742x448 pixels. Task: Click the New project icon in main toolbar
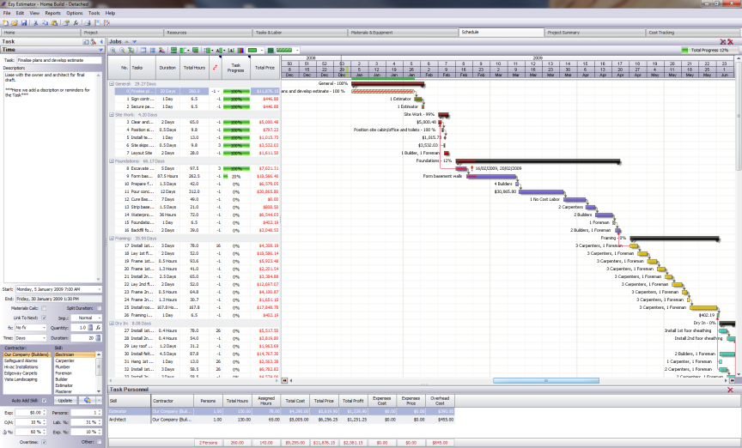5,22
